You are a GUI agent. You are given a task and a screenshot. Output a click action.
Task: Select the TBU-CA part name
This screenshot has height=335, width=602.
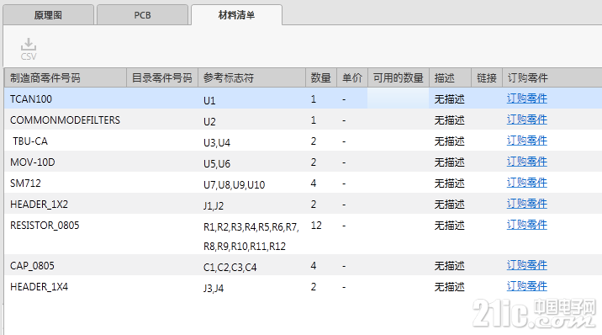[30, 141]
